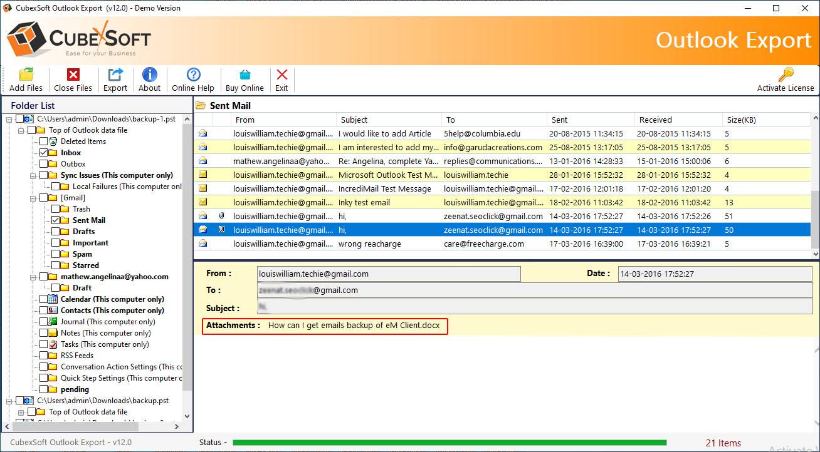Open Online Help from the toolbar

point(193,80)
